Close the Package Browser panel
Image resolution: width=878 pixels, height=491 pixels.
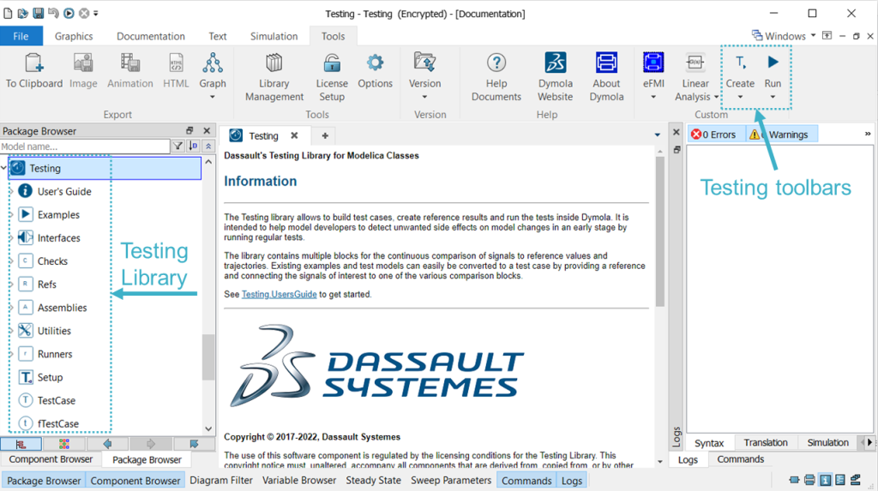click(x=207, y=130)
